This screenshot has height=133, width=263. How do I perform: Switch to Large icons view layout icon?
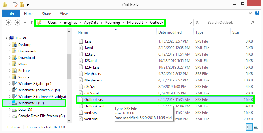(256, 127)
